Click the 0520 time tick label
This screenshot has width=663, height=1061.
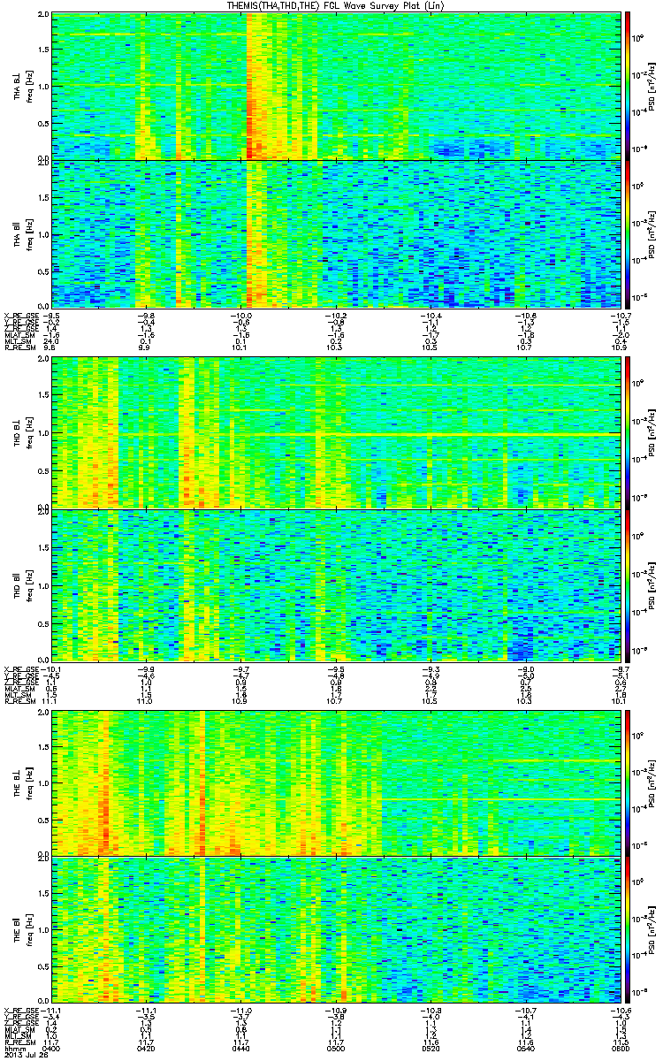point(430,1050)
